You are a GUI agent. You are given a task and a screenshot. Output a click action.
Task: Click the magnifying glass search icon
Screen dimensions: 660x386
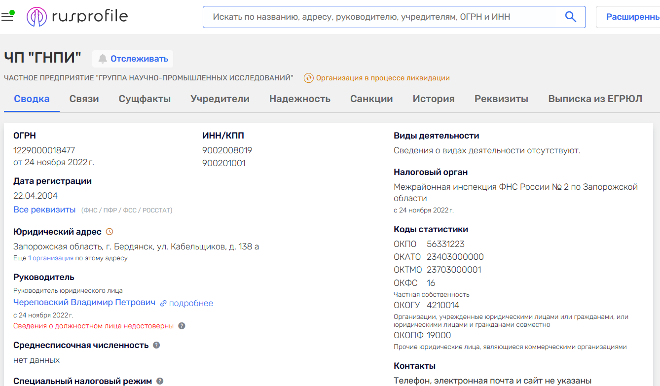(x=570, y=17)
